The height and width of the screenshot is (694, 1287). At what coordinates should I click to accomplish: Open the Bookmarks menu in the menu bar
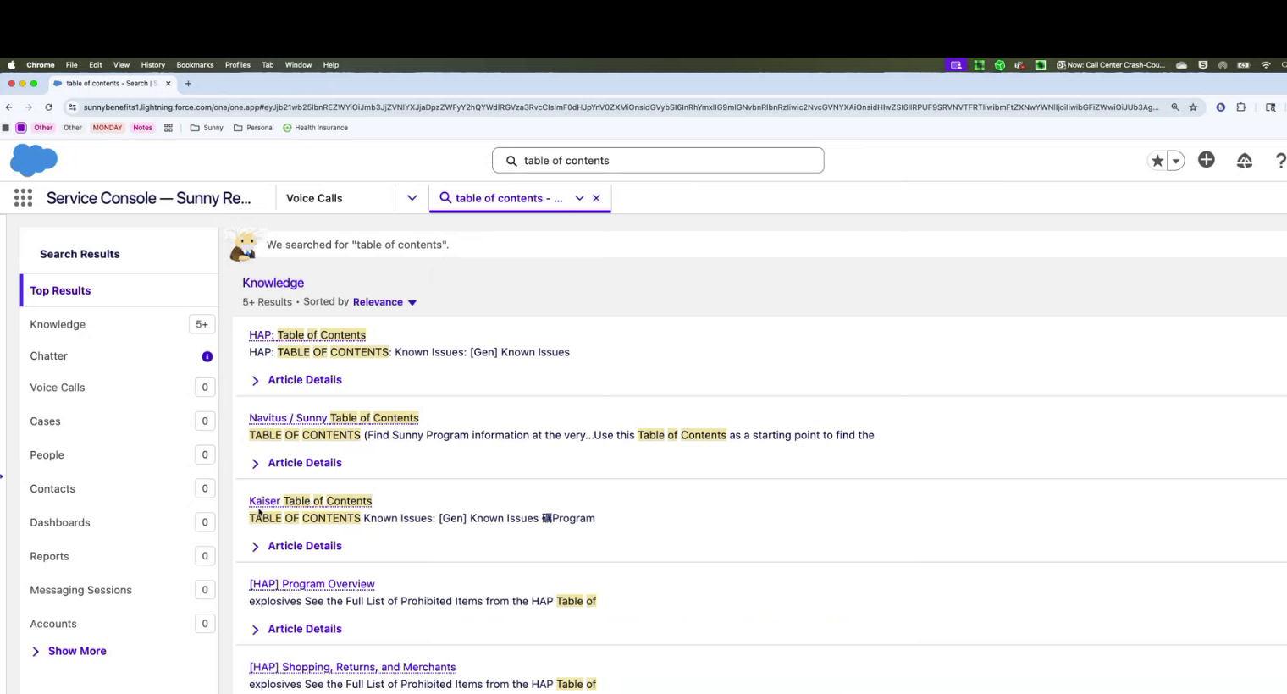pyautogui.click(x=195, y=65)
